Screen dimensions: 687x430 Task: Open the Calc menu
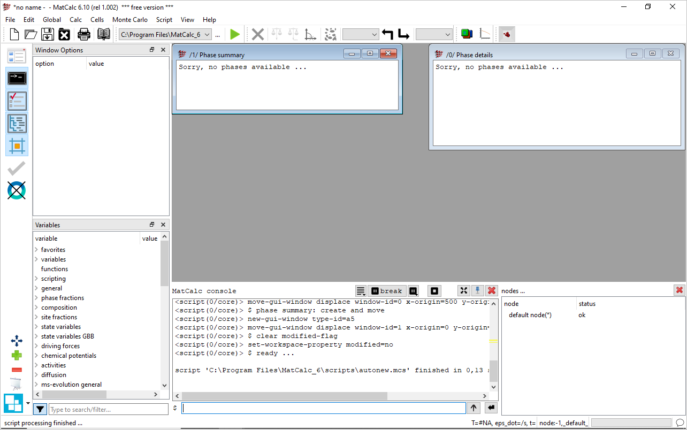point(75,20)
